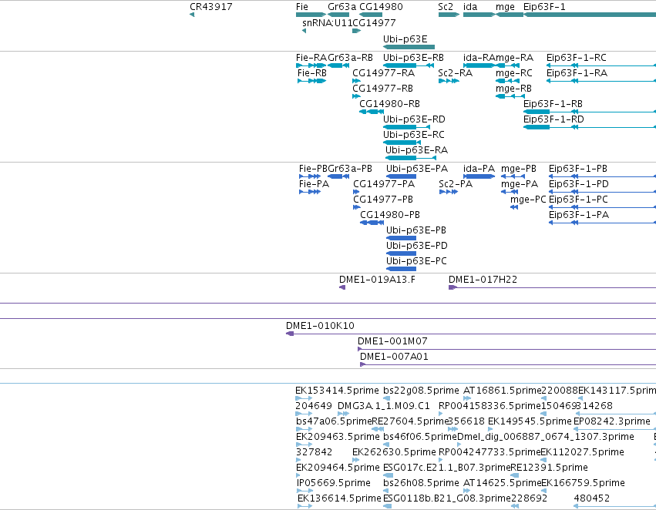The image size is (656, 510).
Task: Select the mge-PB protein label
Action: click(518, 169)
